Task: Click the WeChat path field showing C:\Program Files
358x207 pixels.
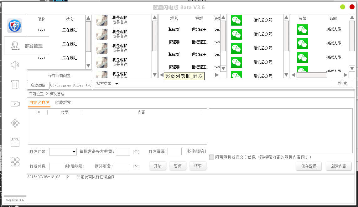Action: click(x=71, y=85)
